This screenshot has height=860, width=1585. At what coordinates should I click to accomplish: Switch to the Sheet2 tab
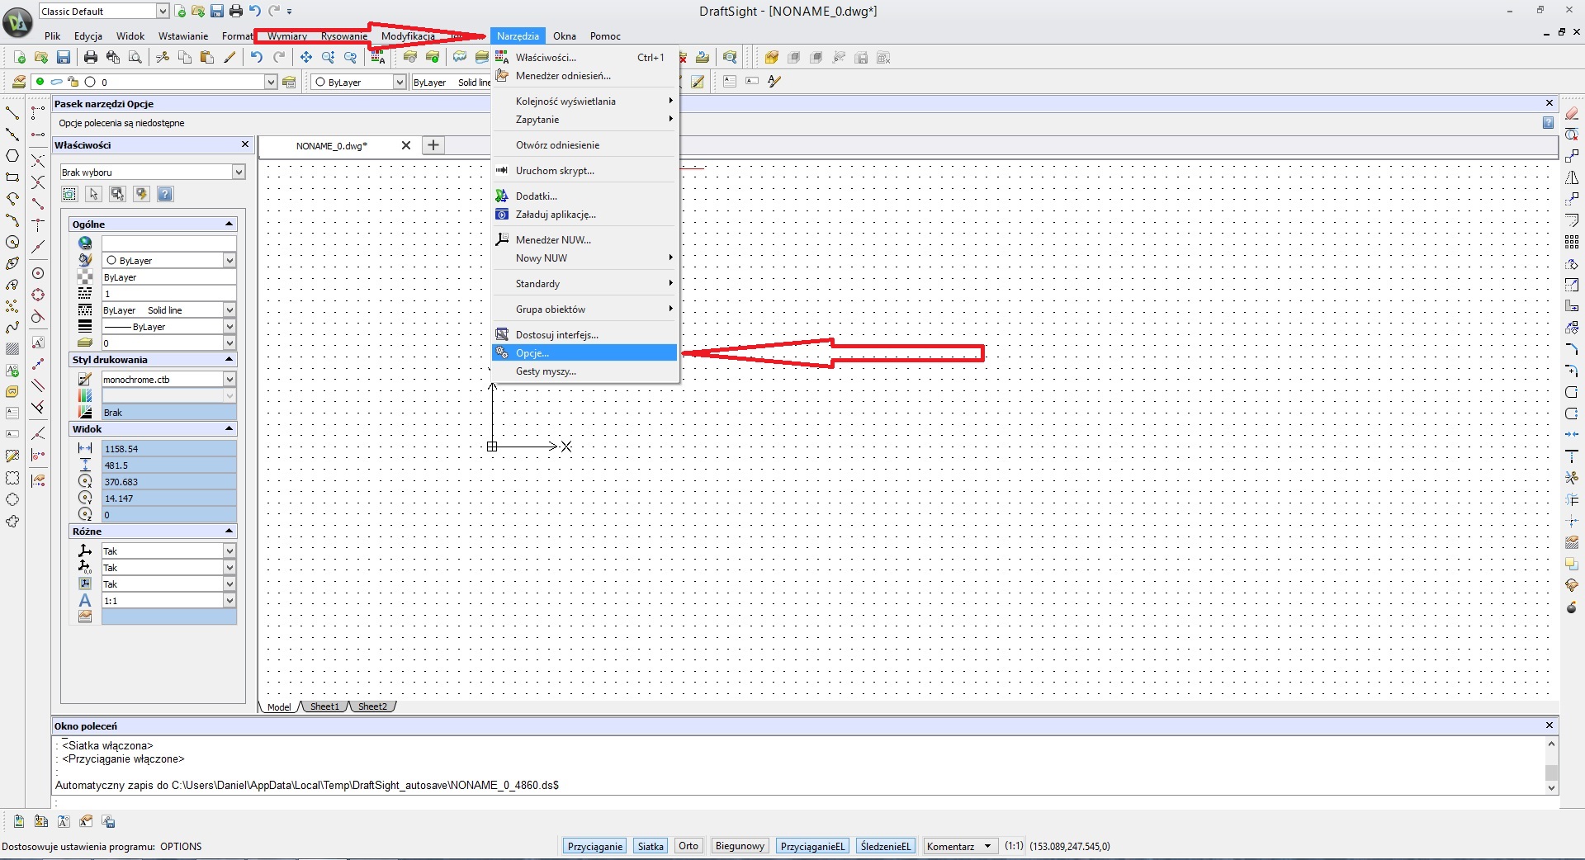[x=372, y=706]
